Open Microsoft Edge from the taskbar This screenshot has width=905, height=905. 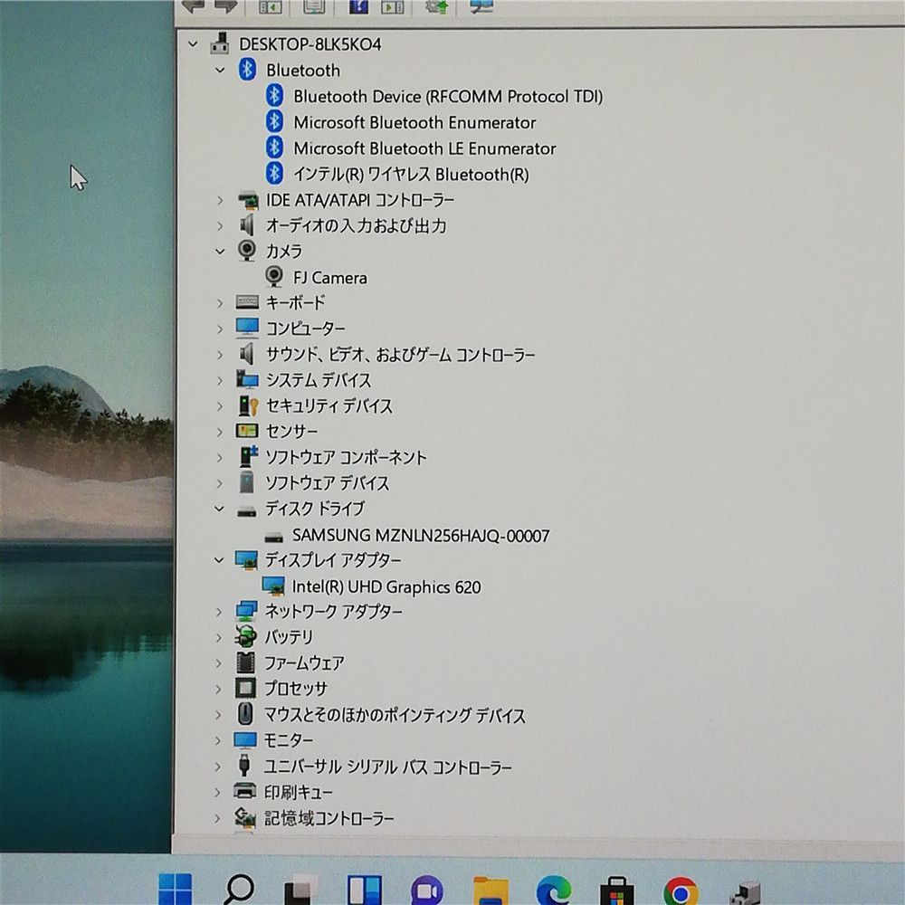coord(553,891)
